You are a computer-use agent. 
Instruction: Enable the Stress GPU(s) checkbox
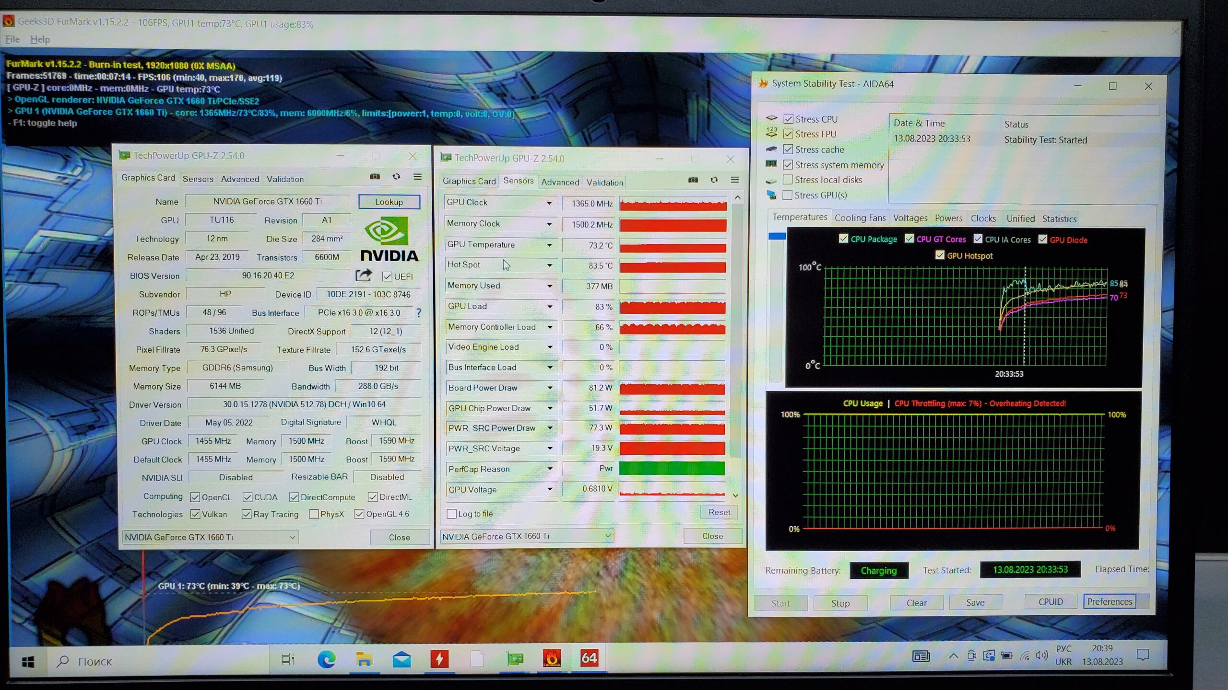click(x=787, y=195)
